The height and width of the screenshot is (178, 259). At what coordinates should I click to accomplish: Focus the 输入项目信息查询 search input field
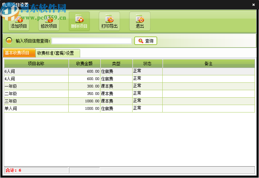92,41
